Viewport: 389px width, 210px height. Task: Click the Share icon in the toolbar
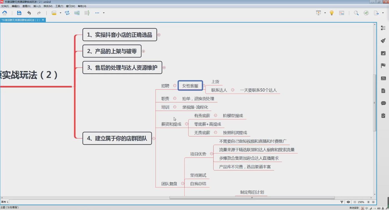(x=366, y=13)
